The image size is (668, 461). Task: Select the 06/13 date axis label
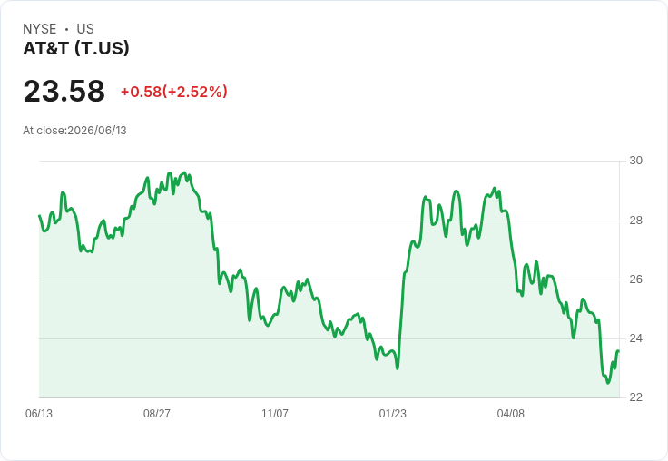pos(39,413)
